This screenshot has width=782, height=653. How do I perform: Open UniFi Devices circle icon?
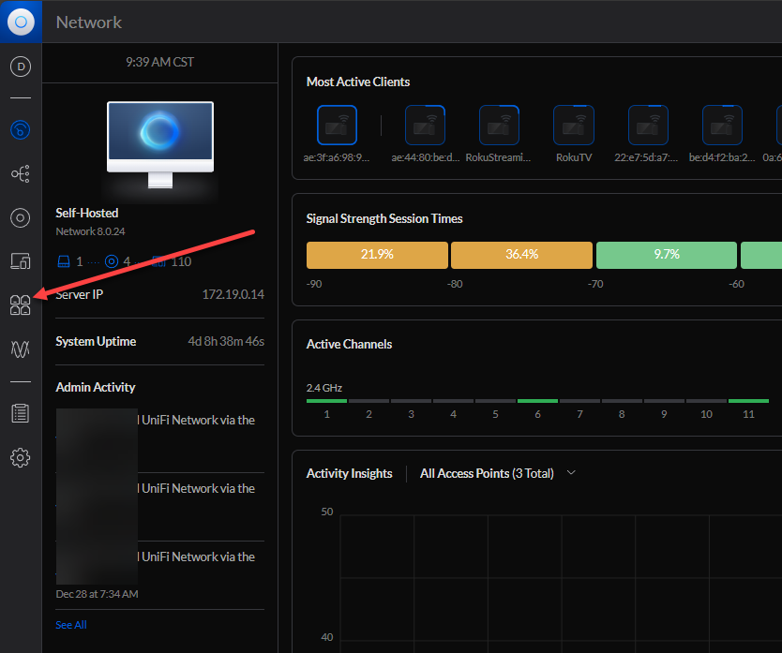coord(21,218)
